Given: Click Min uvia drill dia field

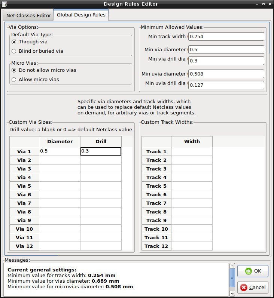Looking at the screenshot, I should (x=226, y=85).
